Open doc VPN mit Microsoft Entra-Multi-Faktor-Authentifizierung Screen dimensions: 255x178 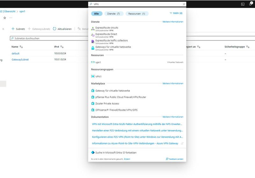[137, 124]
